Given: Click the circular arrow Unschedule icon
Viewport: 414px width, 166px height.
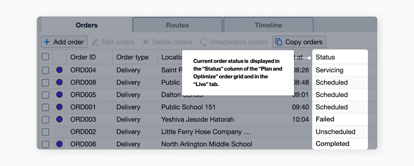Looking at the screenshot, I should [204, 42].
